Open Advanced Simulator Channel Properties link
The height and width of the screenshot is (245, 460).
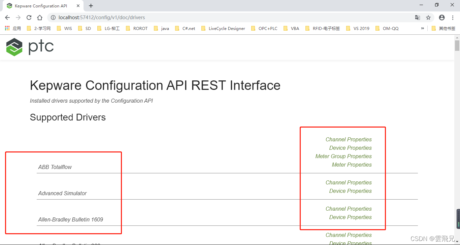pyautogui.click(x=349, y=182)
